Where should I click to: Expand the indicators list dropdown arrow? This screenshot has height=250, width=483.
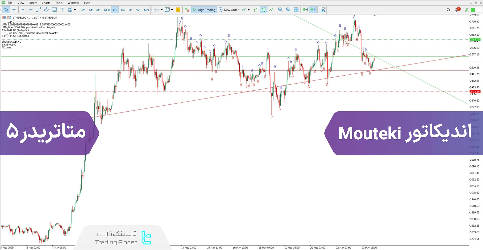(249, 10)
